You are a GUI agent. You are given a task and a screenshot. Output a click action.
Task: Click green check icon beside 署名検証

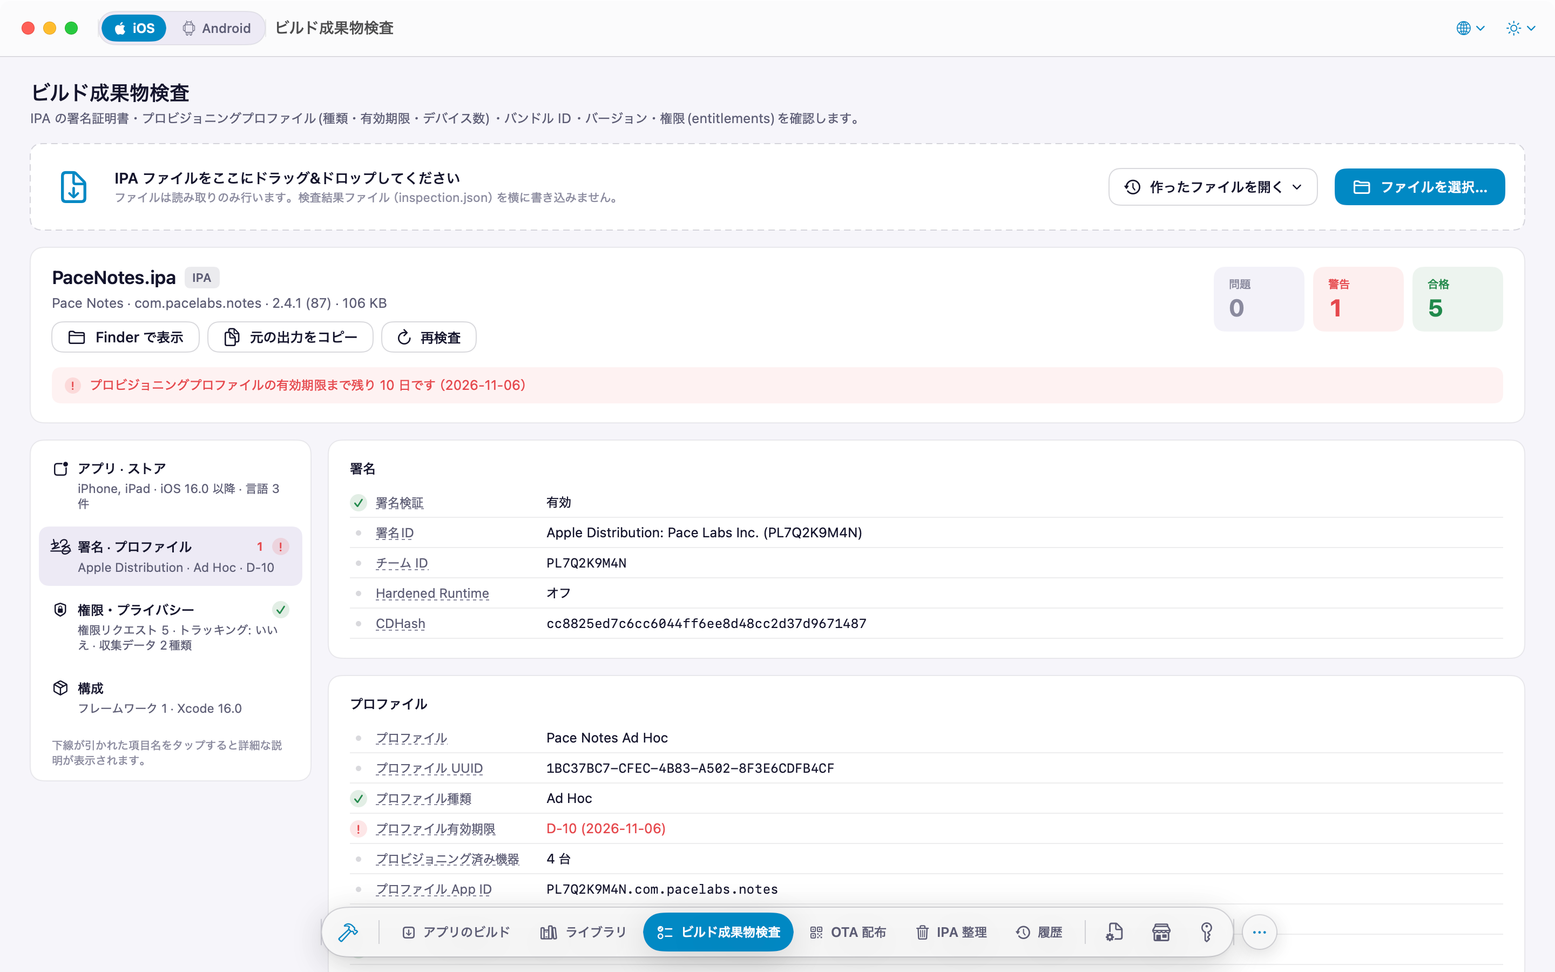coord(359,503)
